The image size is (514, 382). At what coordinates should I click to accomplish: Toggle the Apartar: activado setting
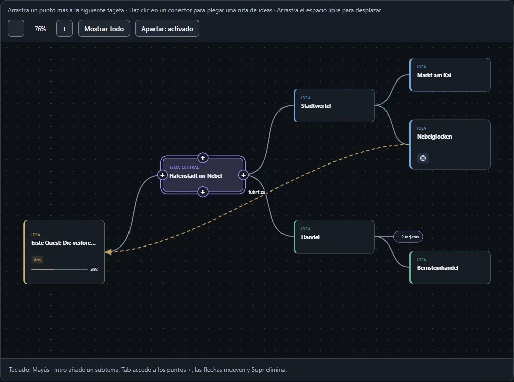pos(167,29)
